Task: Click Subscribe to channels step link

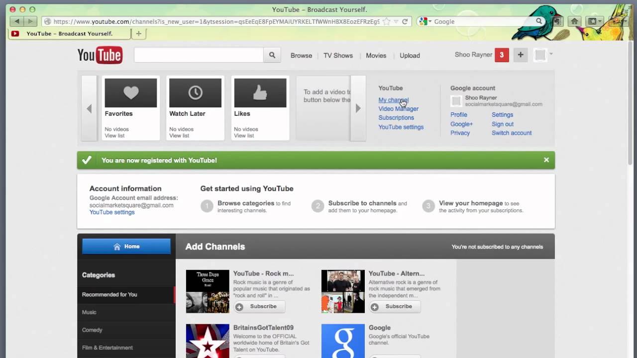Action: click(x=362, y=203)
